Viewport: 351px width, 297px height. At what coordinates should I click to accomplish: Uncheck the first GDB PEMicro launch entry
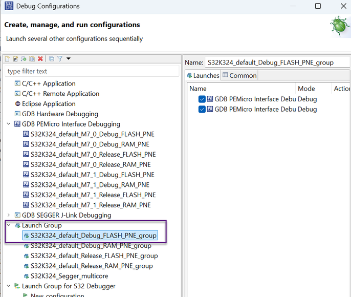tap(202, 99)
